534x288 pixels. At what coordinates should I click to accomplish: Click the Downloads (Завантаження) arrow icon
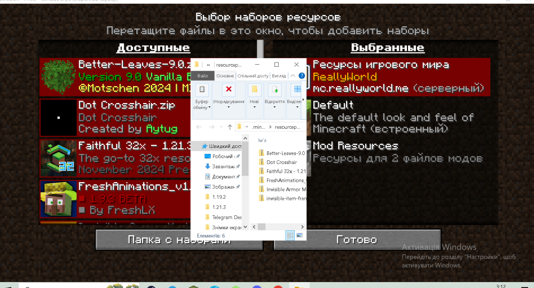(x=207, y=166)
